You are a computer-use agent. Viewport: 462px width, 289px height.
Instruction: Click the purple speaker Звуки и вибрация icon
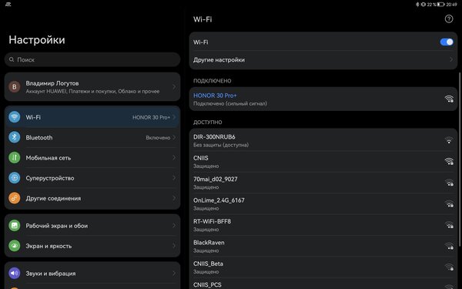pos(14,274)
